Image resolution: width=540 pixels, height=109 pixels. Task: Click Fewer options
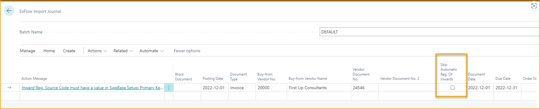pyautogui.click(x=187, y=51)
